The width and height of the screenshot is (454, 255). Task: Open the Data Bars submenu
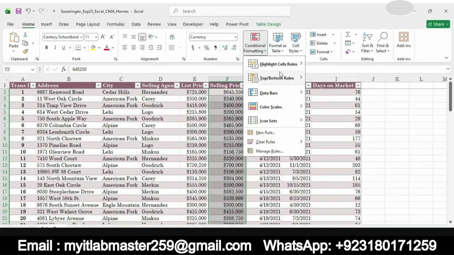[275, 93]
